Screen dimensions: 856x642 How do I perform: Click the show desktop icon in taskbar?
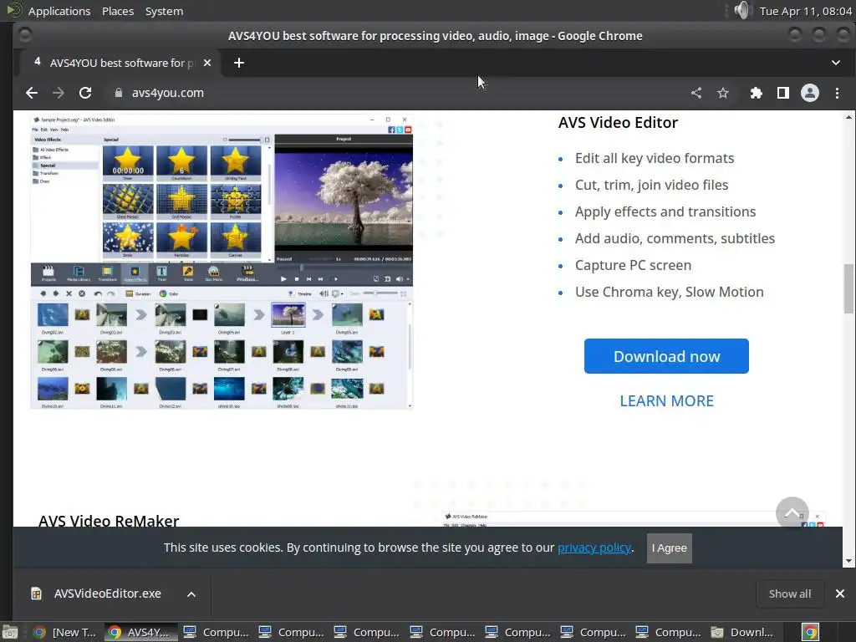click(x=10, y=632)
